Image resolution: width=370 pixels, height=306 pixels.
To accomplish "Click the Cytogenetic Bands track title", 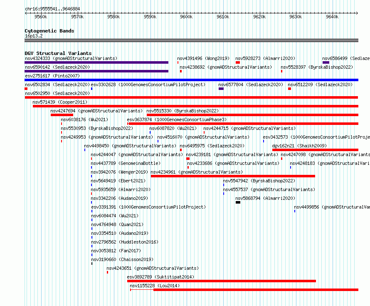I will point(49,31).
